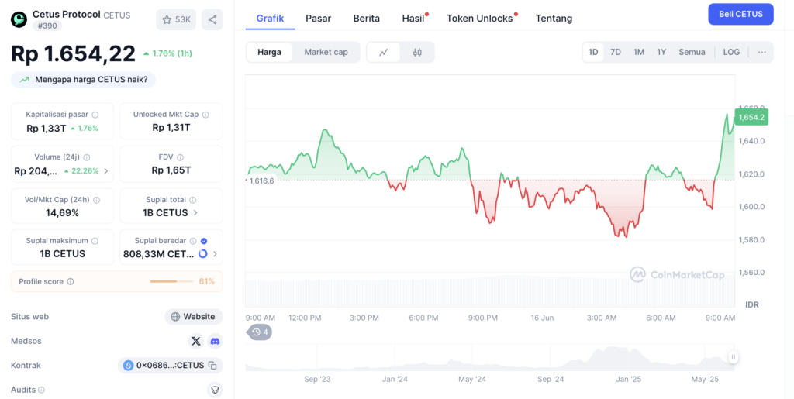Open the chart history badge showing 4

click(259, 332)
